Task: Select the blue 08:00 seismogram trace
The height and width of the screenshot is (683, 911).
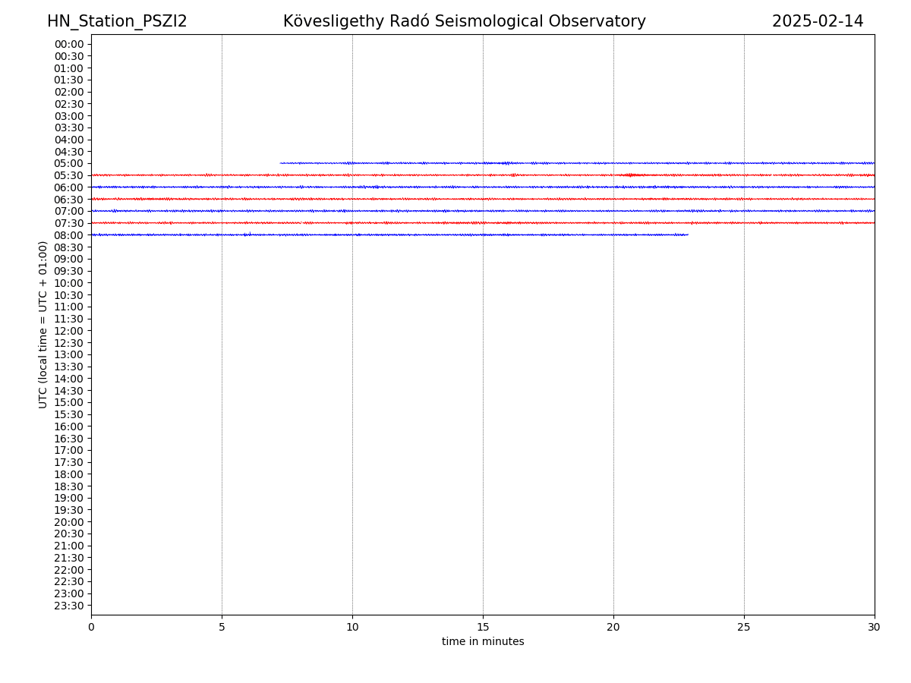Action: 389,234
